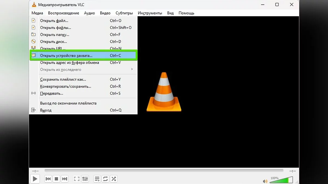Image resolution: width=328 pixels, height=184 pixels.
Task: Click the open file icon
Action: pos(33,20)
